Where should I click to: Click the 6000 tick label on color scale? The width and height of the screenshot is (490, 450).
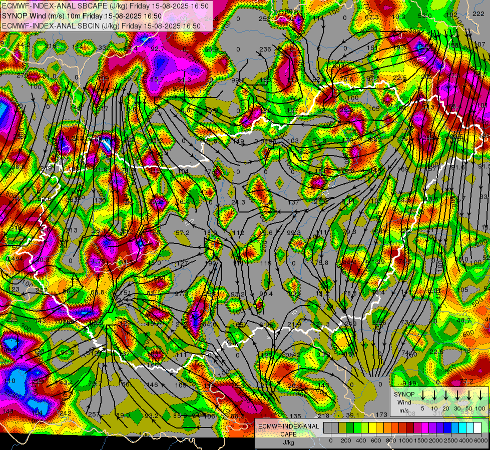tap(481, 440)
